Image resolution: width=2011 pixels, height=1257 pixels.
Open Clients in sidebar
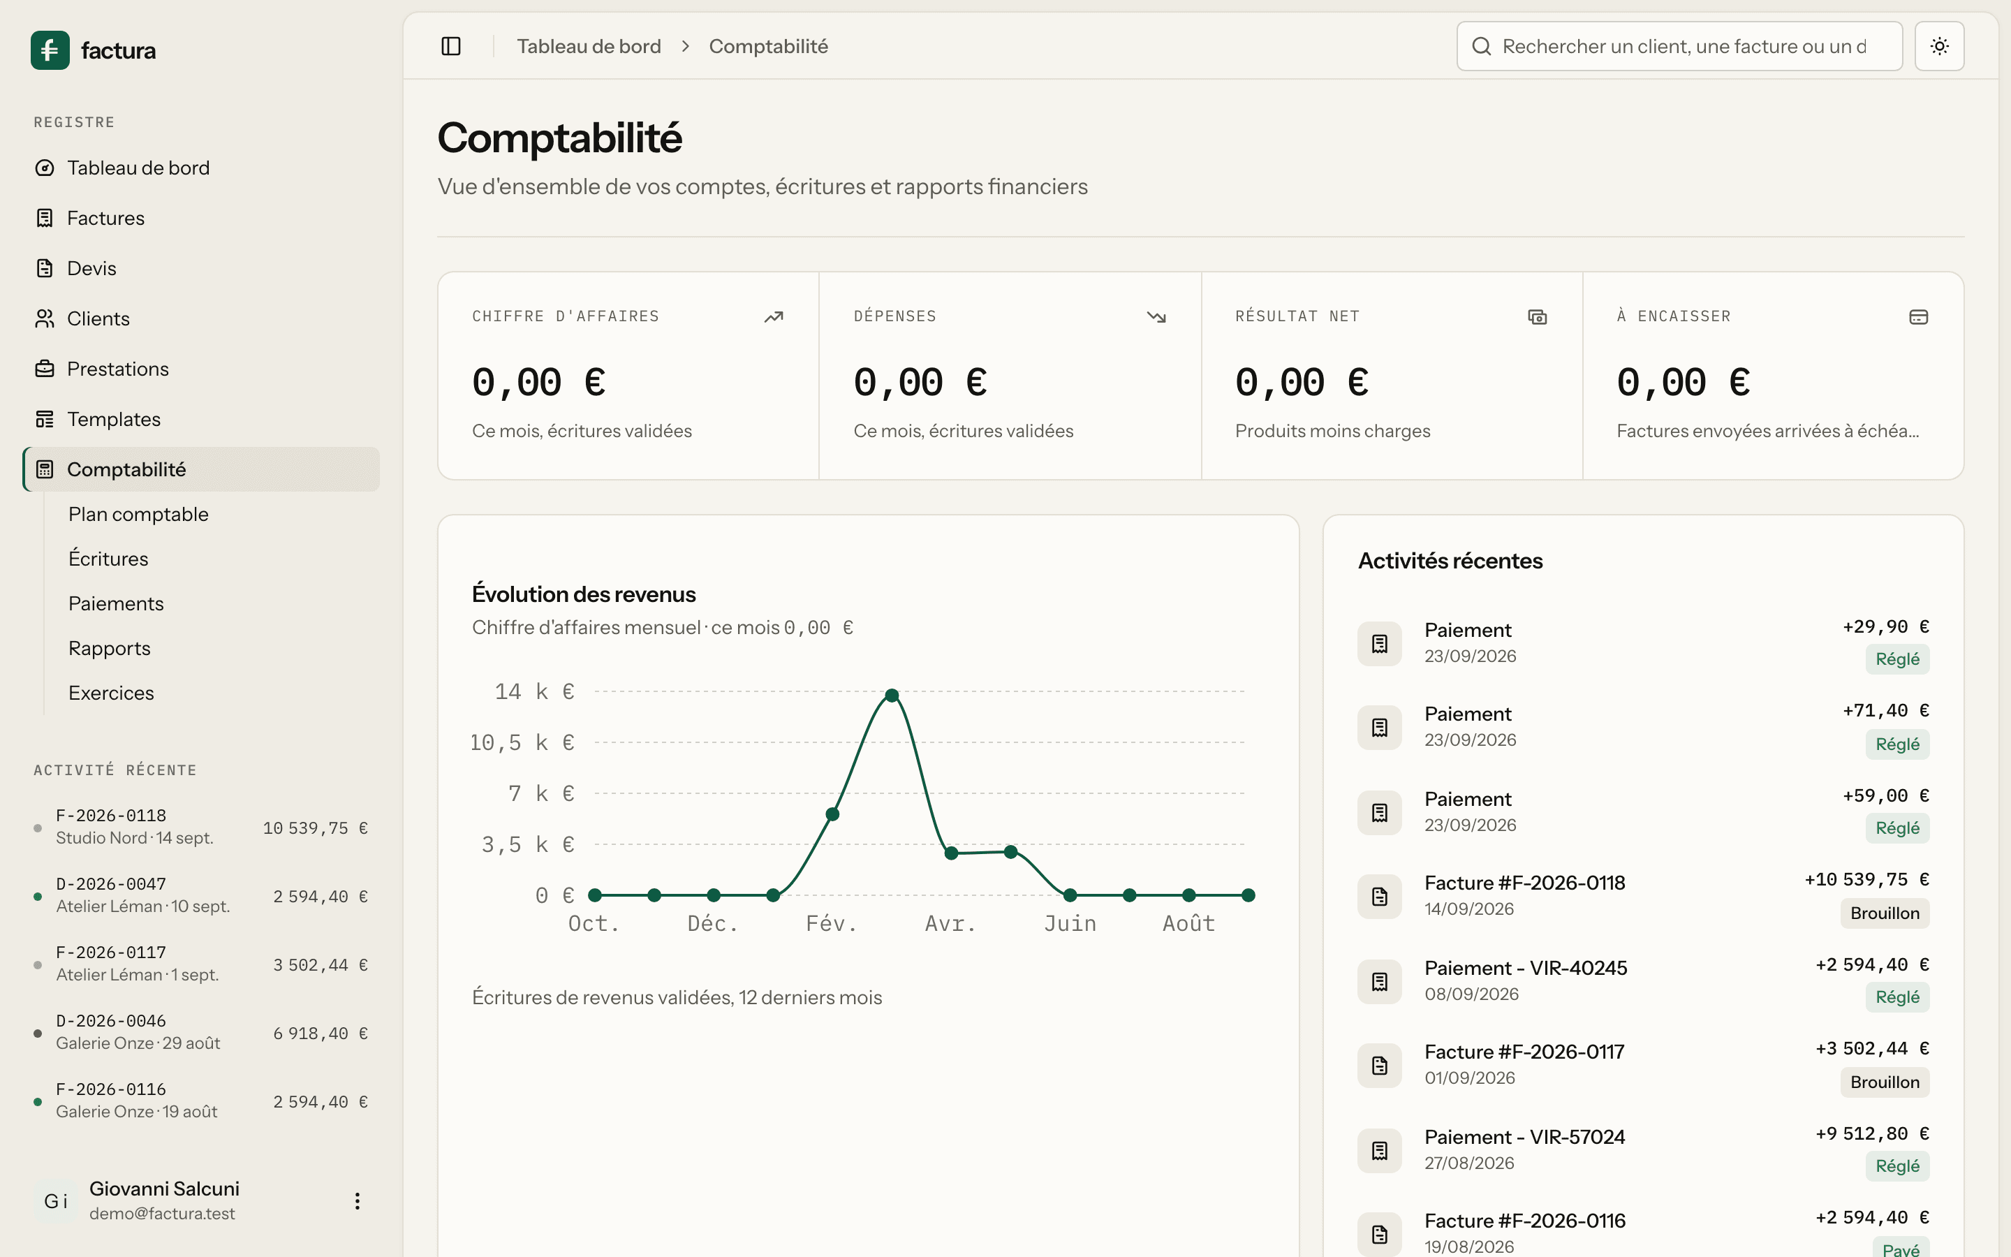click(x=201, y=318)
